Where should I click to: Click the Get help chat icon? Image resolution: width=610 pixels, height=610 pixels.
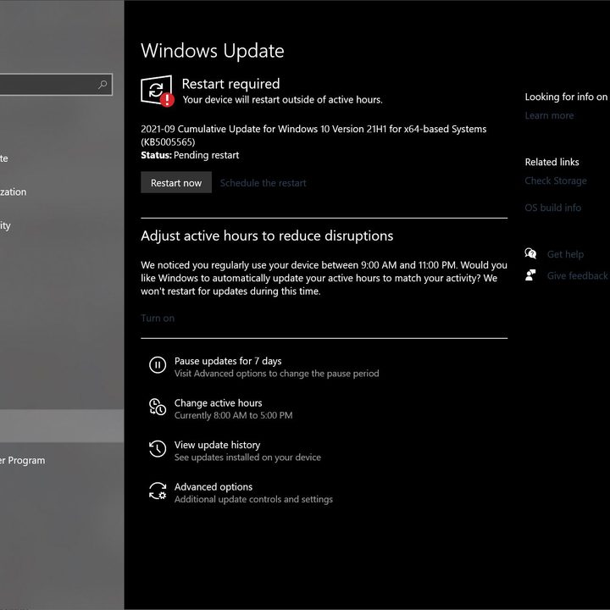[x=530, y=253]
